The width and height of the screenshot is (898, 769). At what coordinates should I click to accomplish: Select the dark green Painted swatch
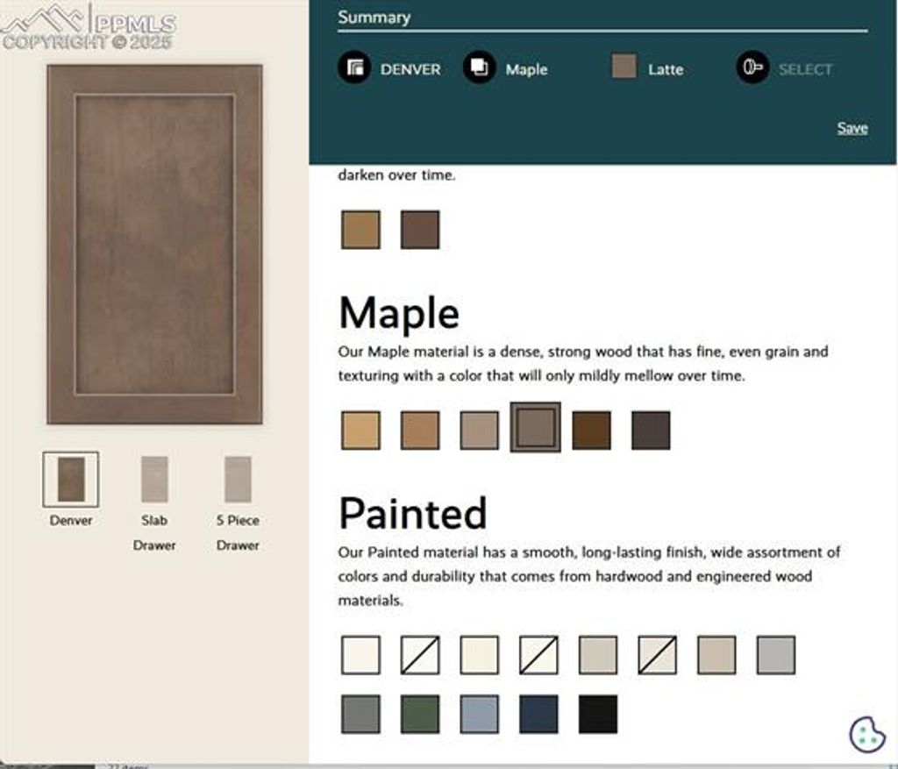[x=420, y=715]
